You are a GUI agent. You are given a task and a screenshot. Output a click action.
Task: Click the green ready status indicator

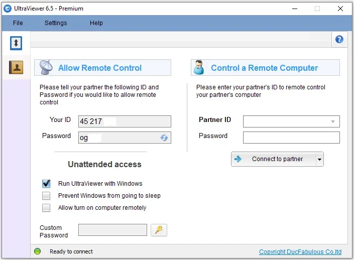click(x=37, y=251)
